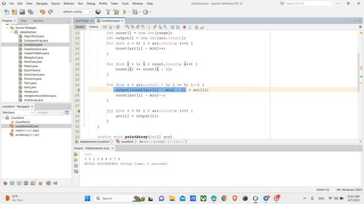Viewport: 364px width, 204px height.
Task: Toggle Show Non-Public Members filter in Navigator
Action: coord(26,183)
